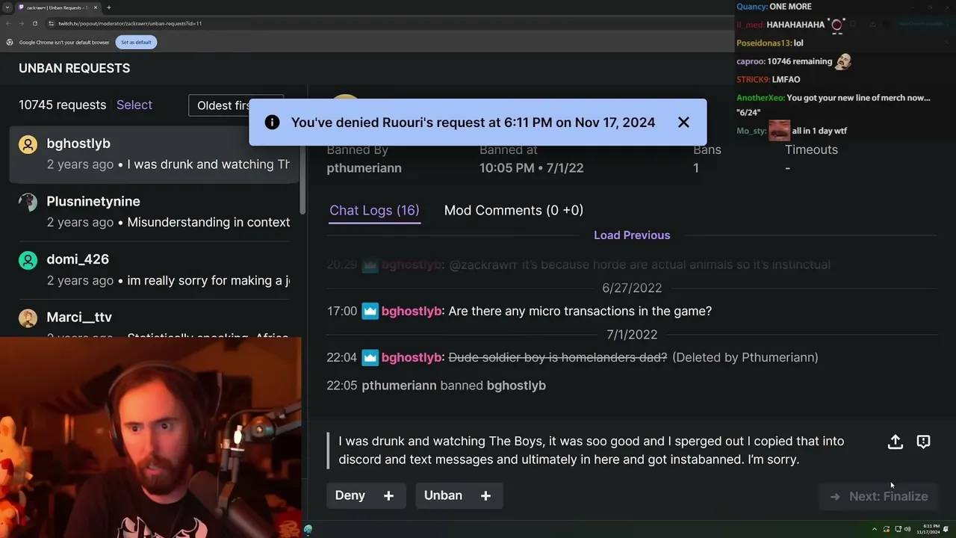The height and width of the screenshot is (538, 956).
Task: Click the browser forward arrow
Action: (21, 23)
